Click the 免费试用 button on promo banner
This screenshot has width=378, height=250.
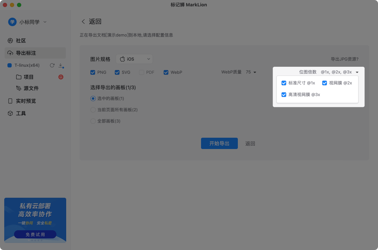coord(35,234)
